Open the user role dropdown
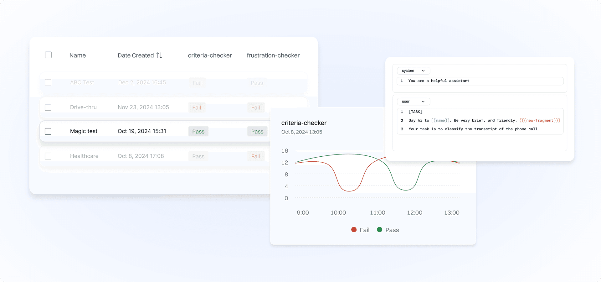Image resolution: width=601 pixels, height=282 pixels. click(413, 102)
